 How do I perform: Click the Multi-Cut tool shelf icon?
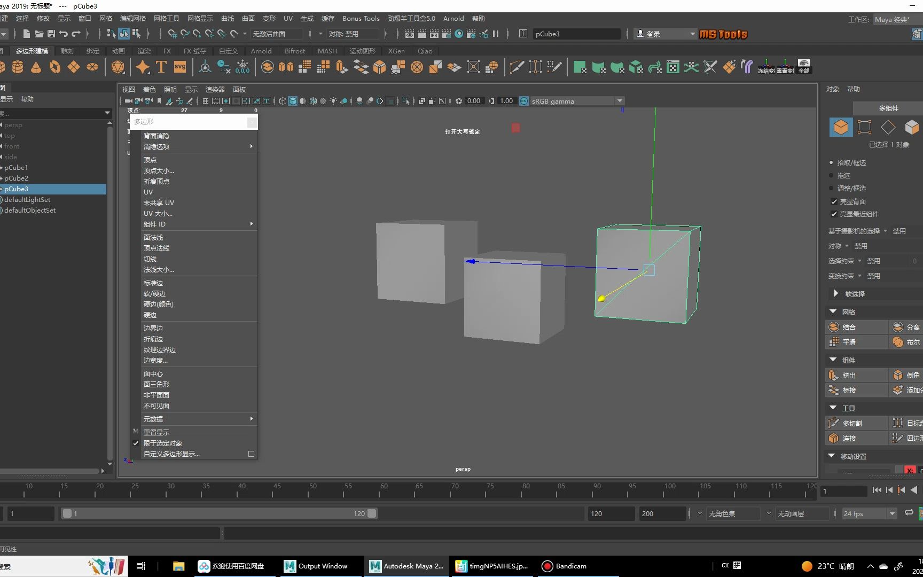tap(517, 67)
